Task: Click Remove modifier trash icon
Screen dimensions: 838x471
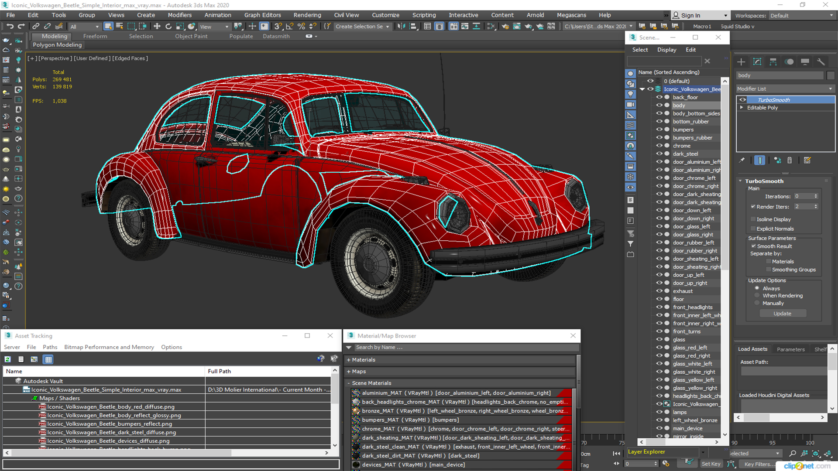Action: click(x=790, y=160)
